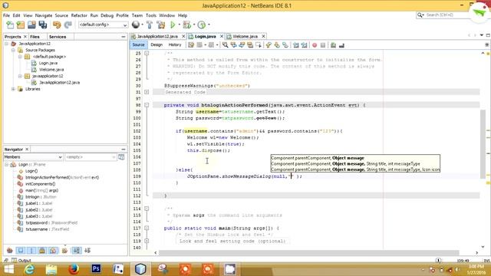Run the project with green arrow
Screen dimensions: 491x276
(x=173, y=25)
